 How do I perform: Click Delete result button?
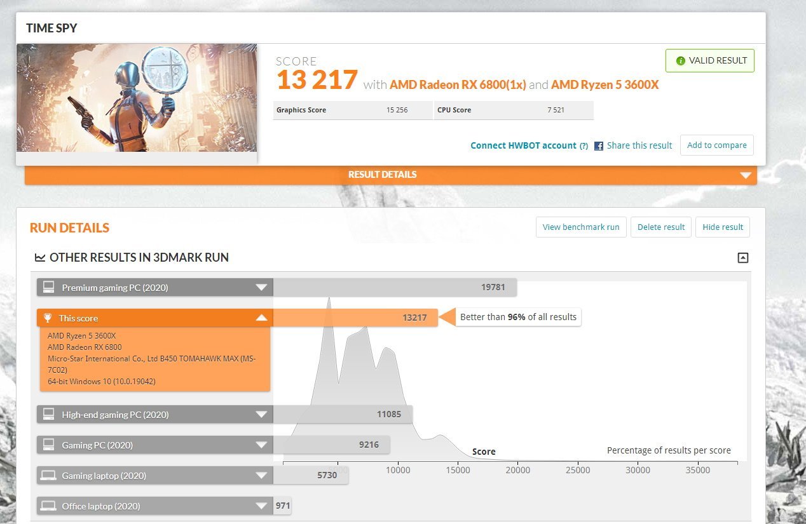tap(661, 227)
